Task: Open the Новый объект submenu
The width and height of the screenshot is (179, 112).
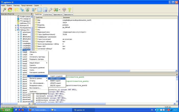Action: [x=38, y=63]
